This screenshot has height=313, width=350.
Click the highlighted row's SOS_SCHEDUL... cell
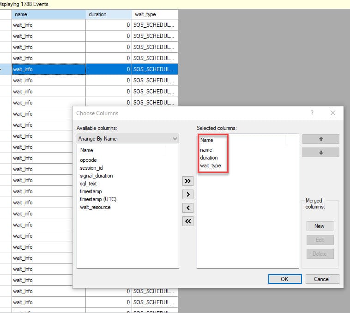(x=155, y=69)
